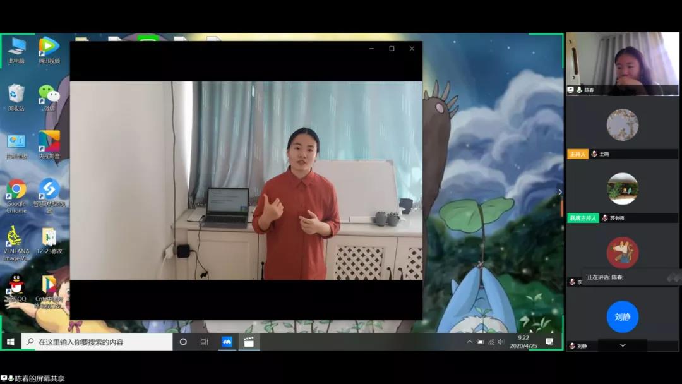Expand the participant list down chevron

pyautogui.click(x=623, y=345)
